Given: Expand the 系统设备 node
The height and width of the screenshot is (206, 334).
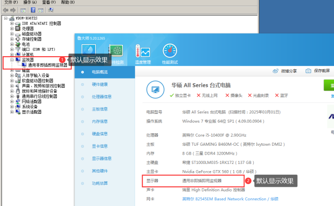Looking at the screenshot, I should click(x=12, y=107).
